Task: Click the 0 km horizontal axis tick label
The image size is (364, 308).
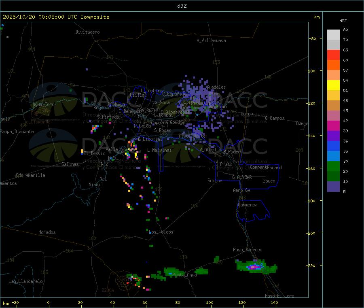Action: pyautogui.click(x=48, y=302)
